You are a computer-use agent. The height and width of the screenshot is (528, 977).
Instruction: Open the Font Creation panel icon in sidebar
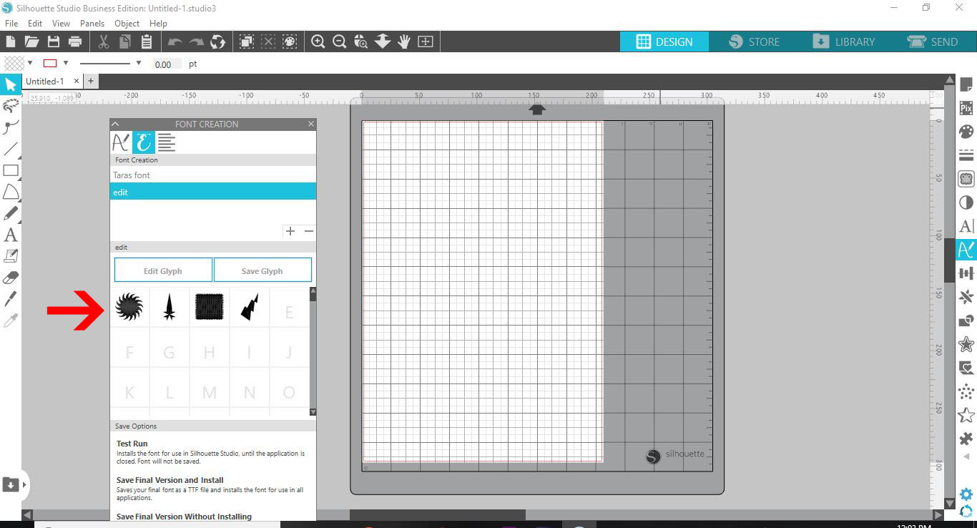[966, 250]
